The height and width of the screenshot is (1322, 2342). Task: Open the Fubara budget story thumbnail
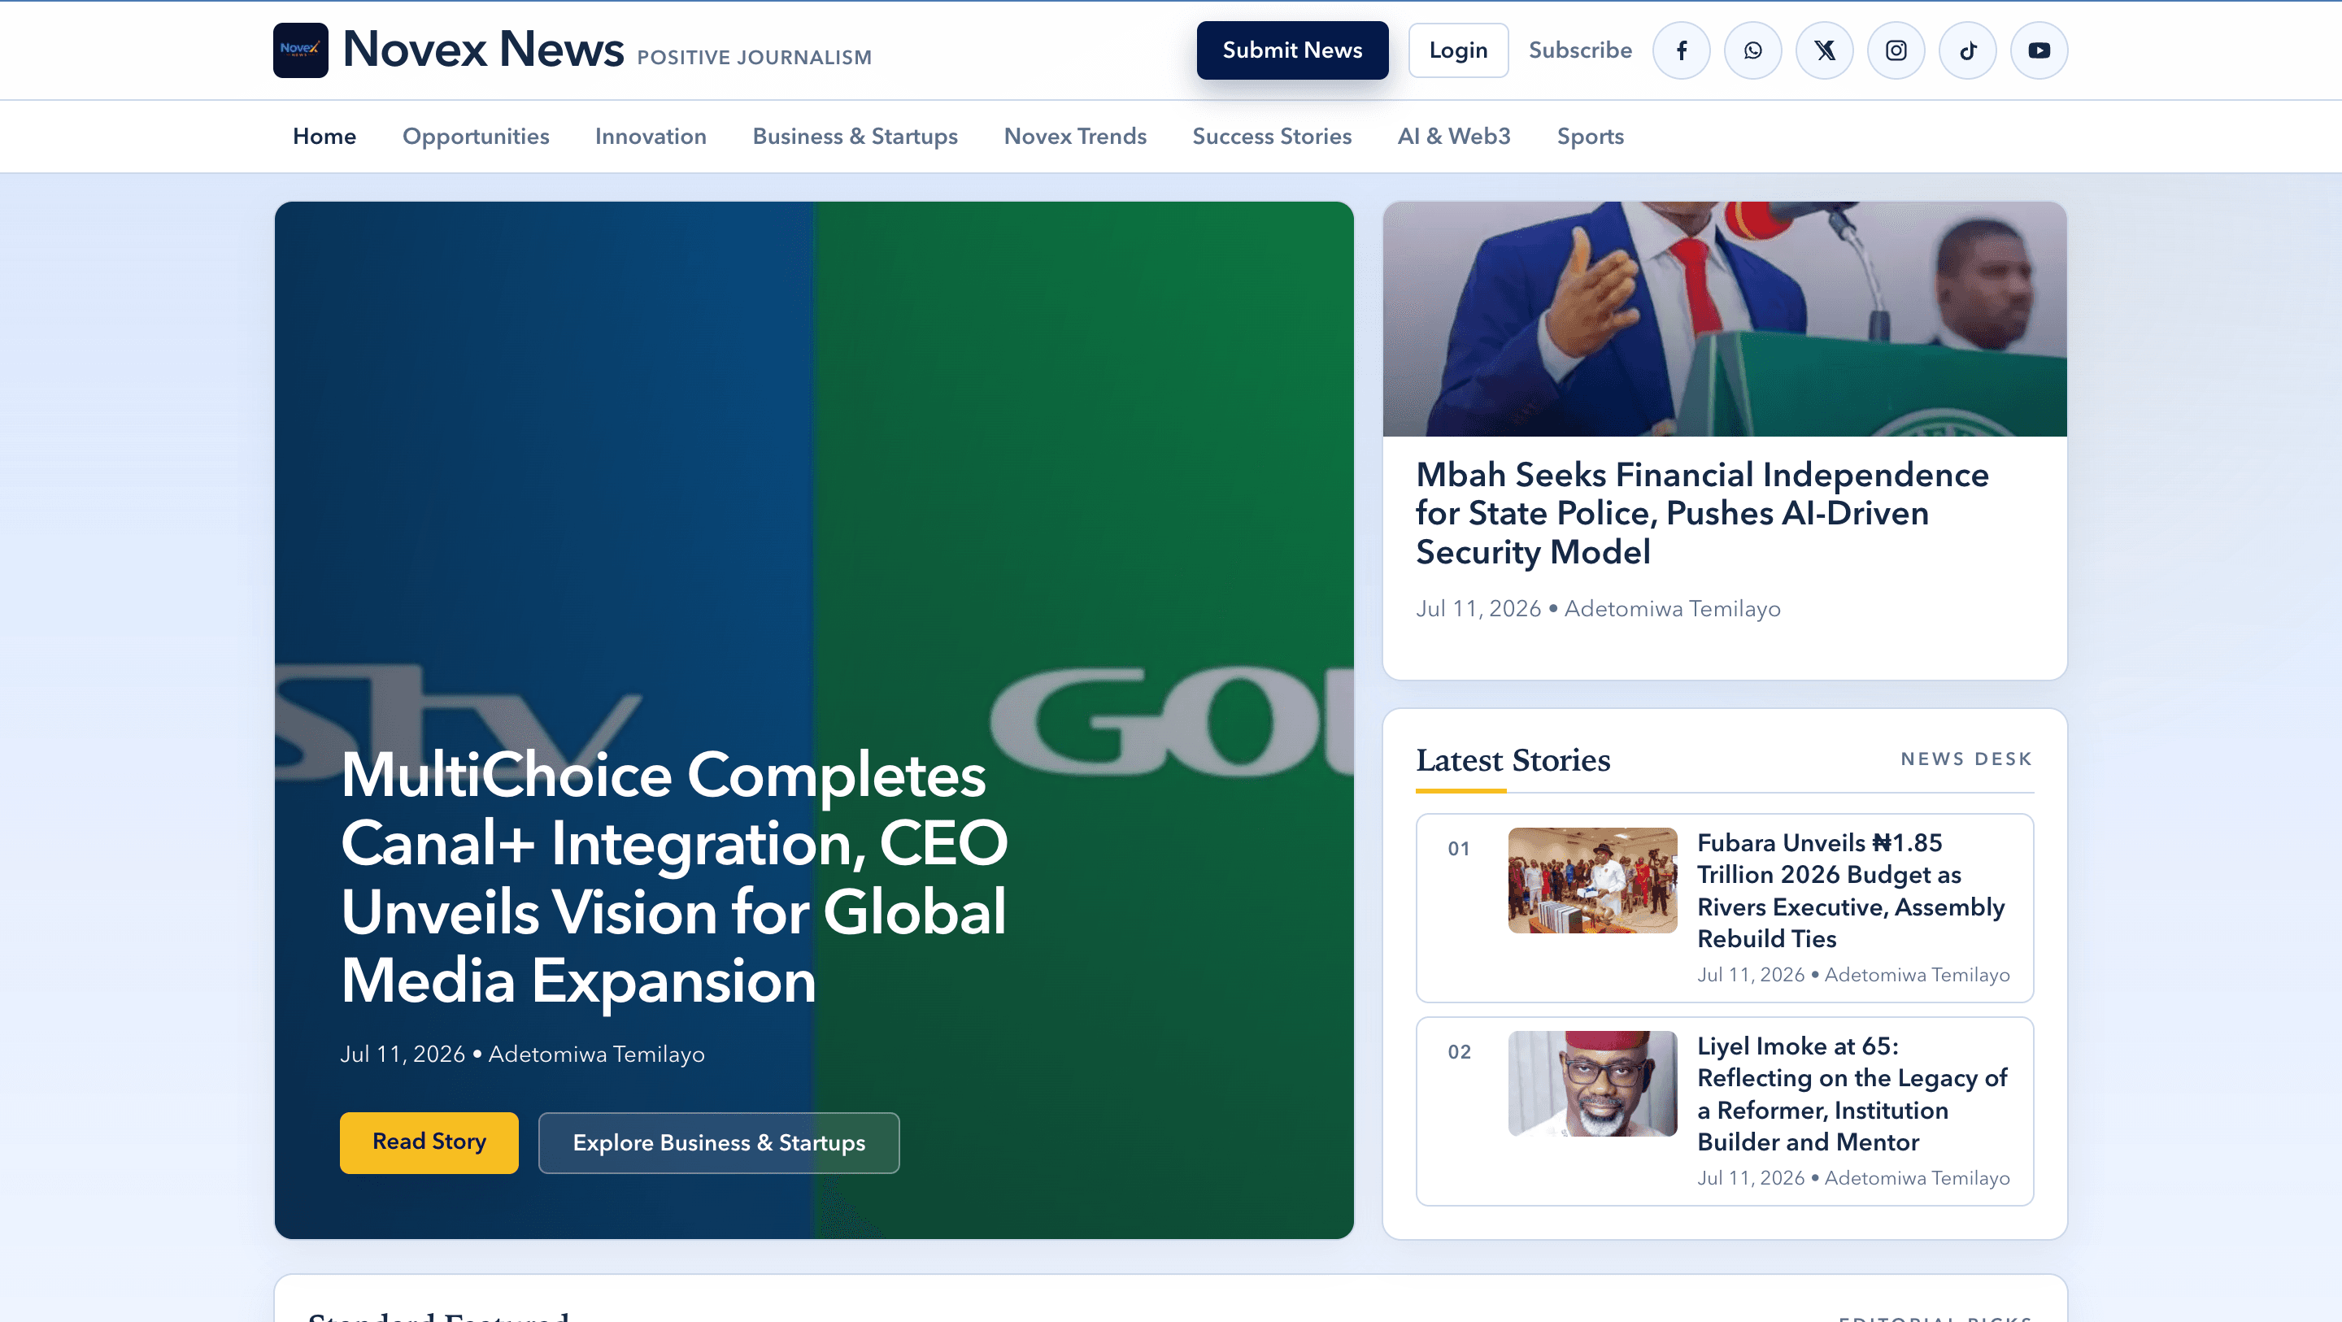pyautogui.click(x=1592, y=879)
